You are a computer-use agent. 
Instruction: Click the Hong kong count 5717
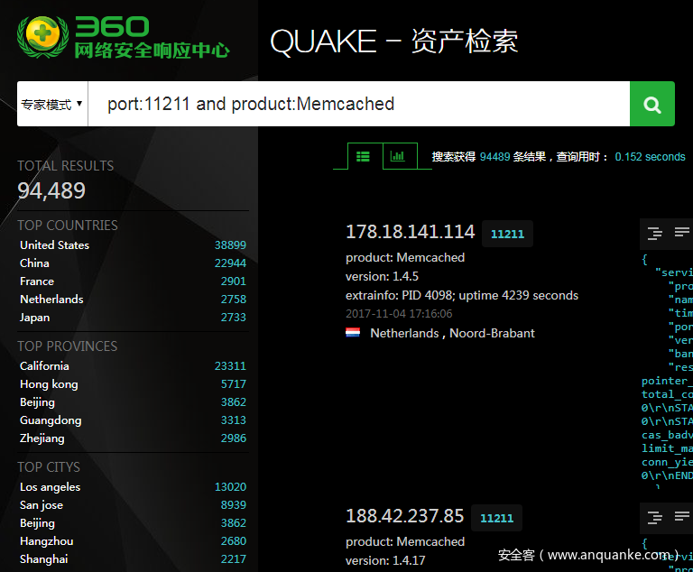pos(234,384)
